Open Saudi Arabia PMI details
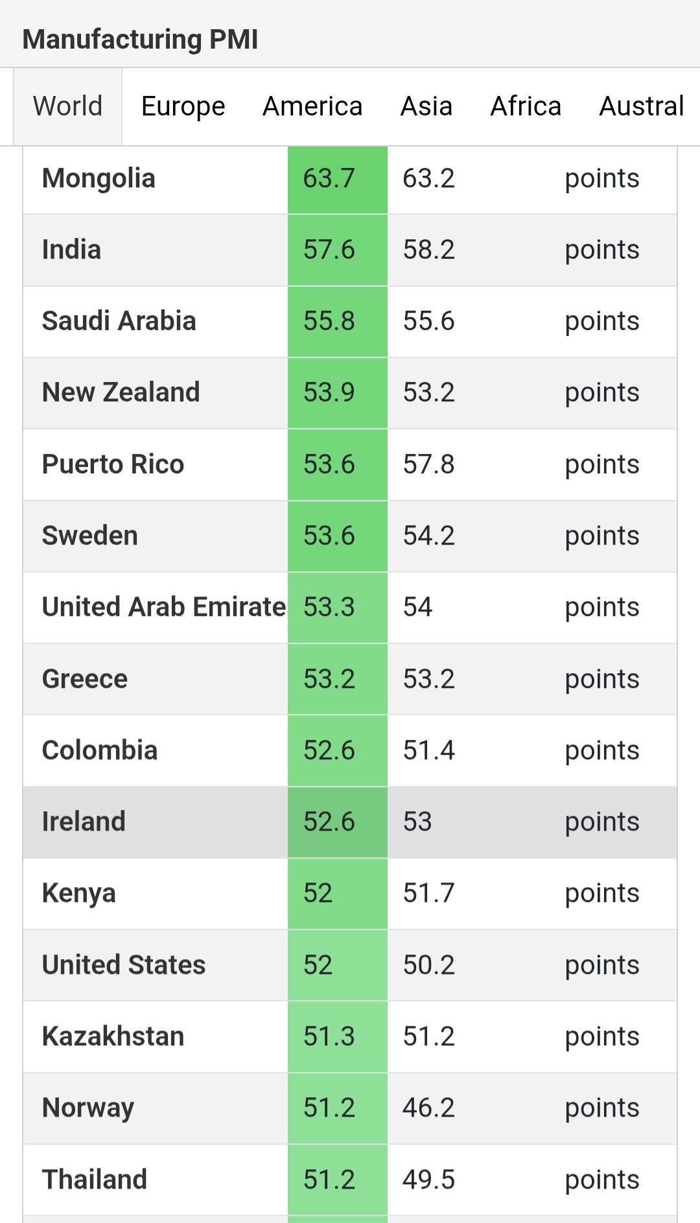Viewport: 700px width, 1223px height. click(119, 321)
